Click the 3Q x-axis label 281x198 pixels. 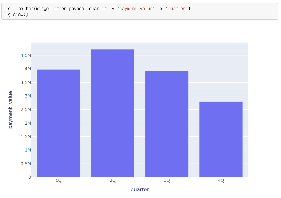pyautogui.click(x=167, y=180)
